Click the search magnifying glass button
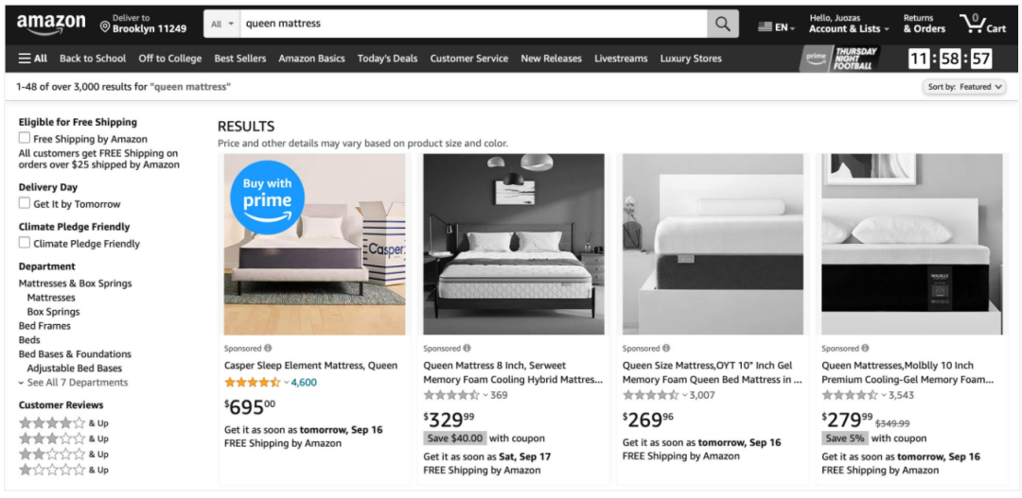Screen dimensions: 1022x498 (722, 24)
